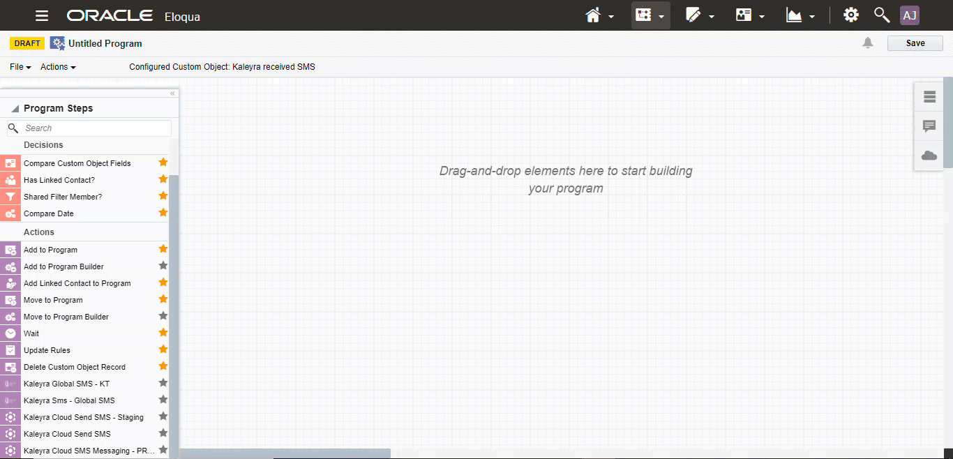
Task: Select the Wait clock step icon
Action: 10,333
